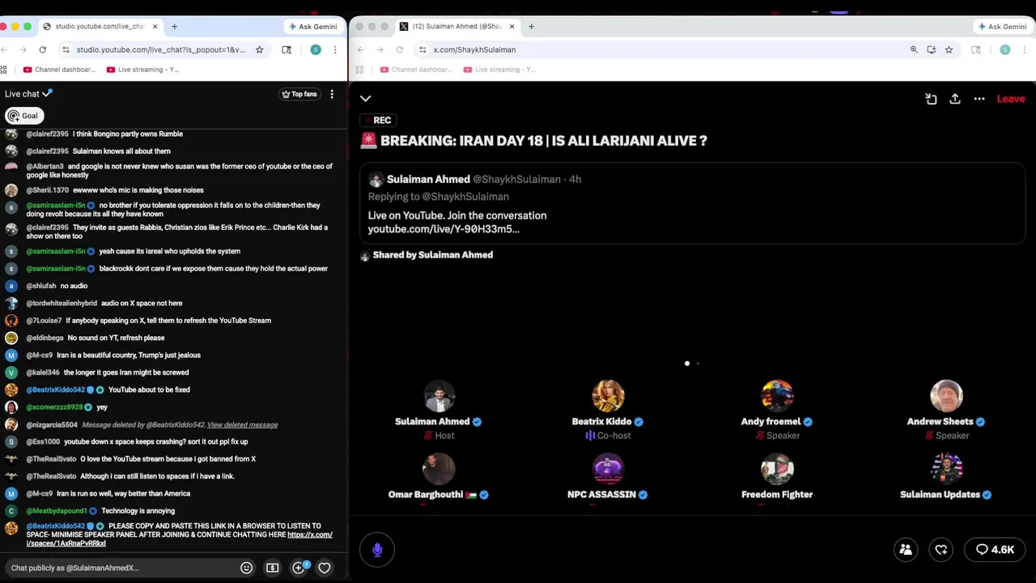This screenshot has width=1036, height=583.
Task: Collapse the Space panel with the chevron
Action: (x=366, y=99)
